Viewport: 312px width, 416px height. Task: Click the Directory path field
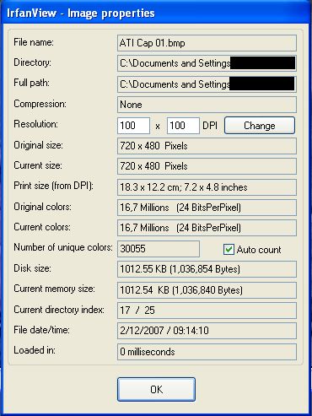pos(207,63)
